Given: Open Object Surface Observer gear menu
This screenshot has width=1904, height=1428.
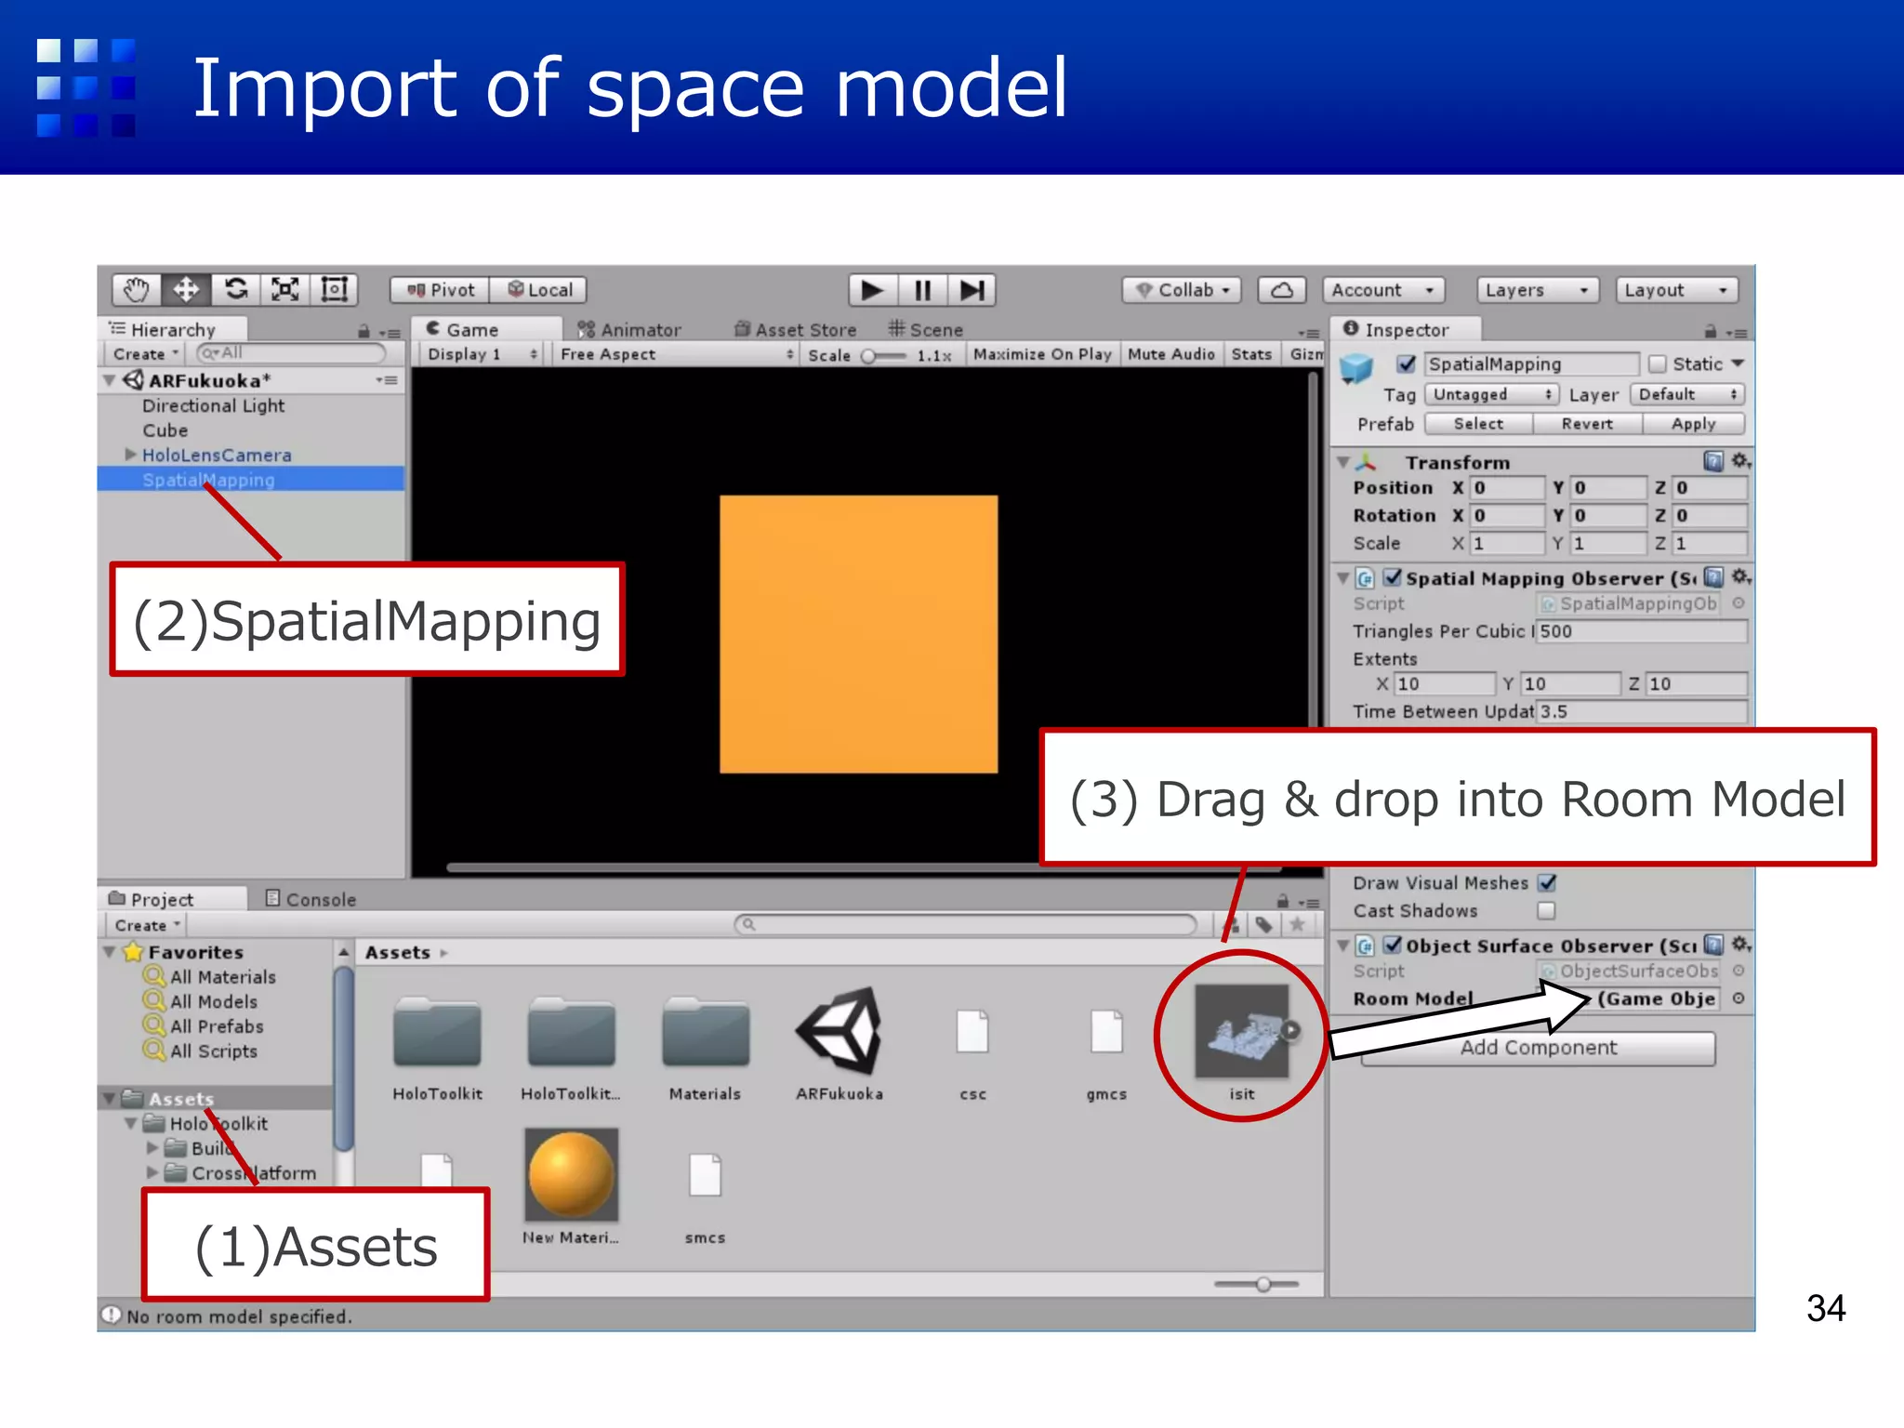Looking at the screenshot, I should tap(1740, 945).
